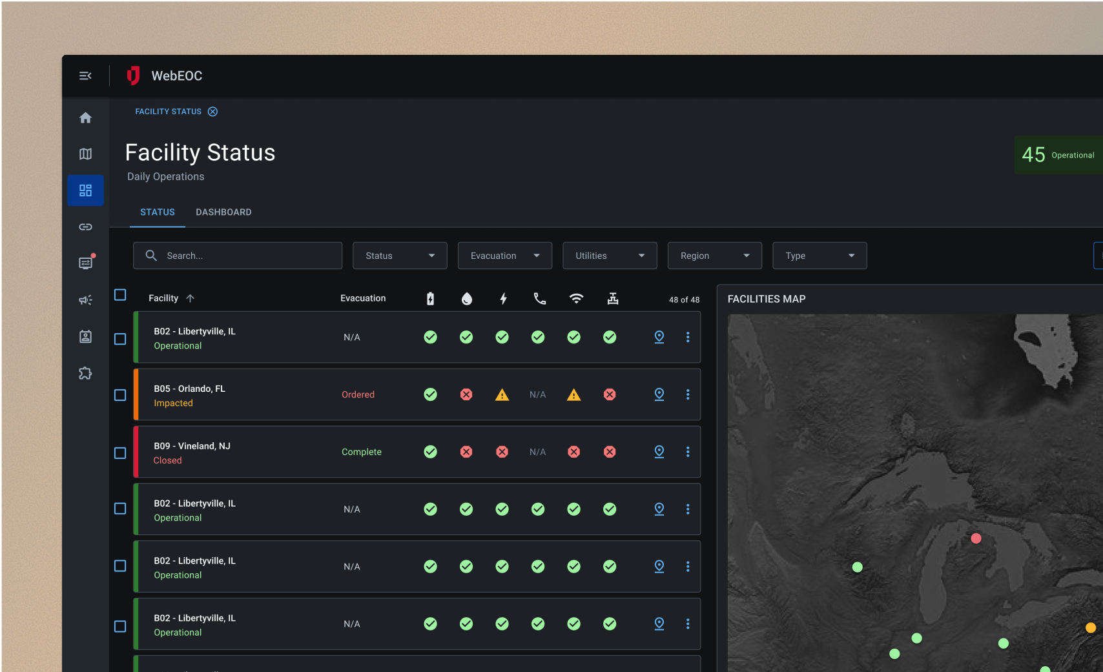Click the red facility marker on map
1103x672 pixels.
click(x=976, y=538)
